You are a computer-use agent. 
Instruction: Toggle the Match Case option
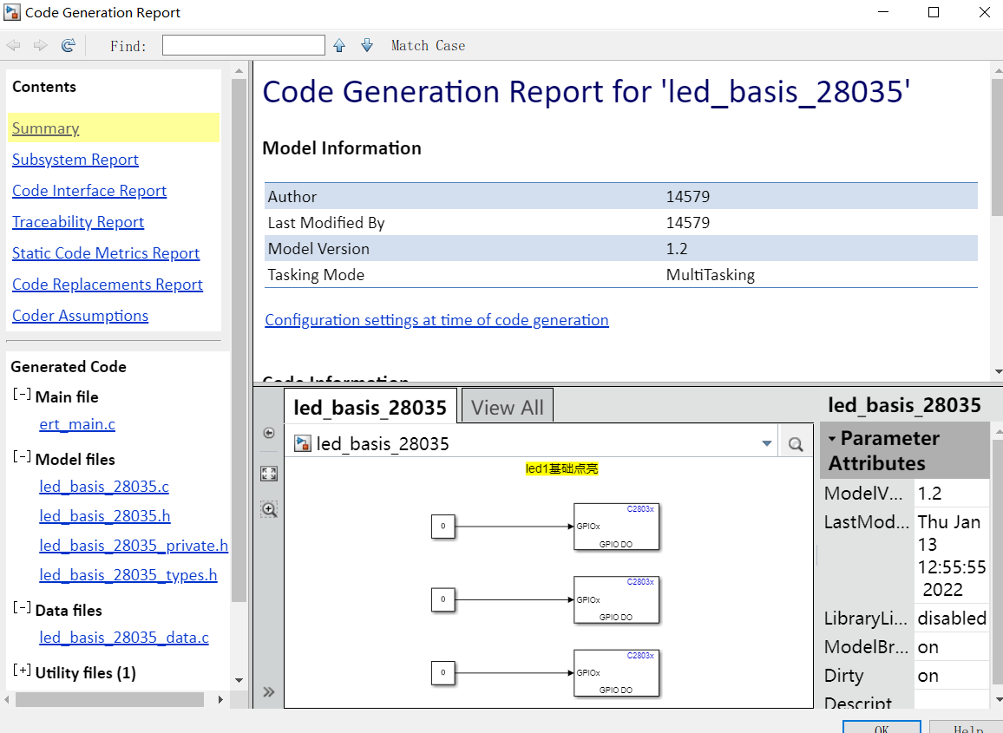[428, 45]
